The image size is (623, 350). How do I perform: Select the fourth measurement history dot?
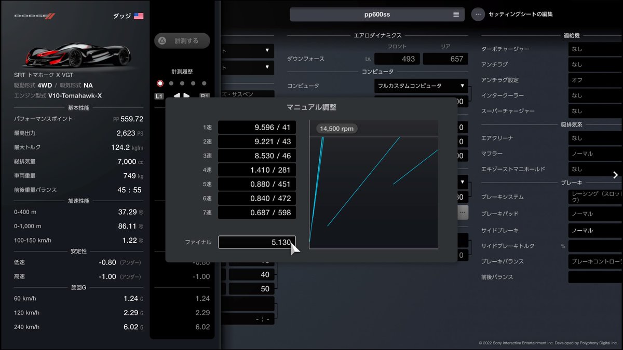(193, 83)
